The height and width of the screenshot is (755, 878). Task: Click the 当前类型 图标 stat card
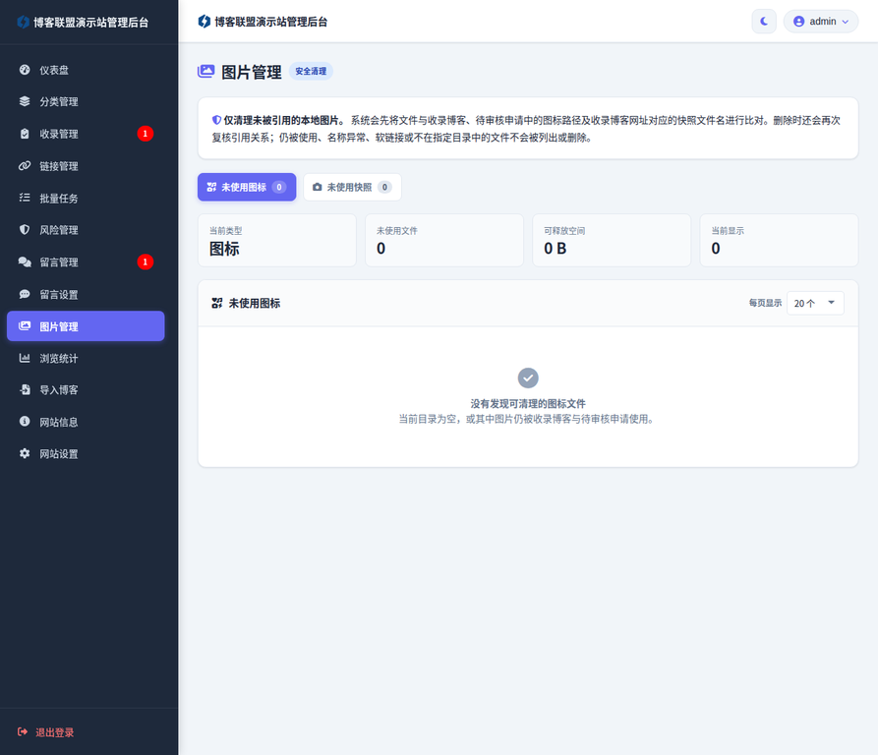pos(277,240)
